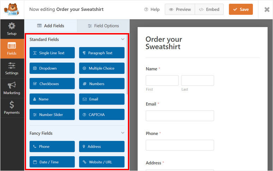The width and height of the screenshot is (273, 171).
Task: Select the Add Fields tab
Action: point(51,26)
